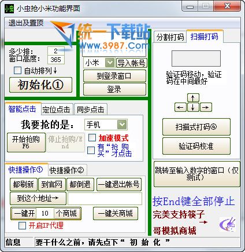Enable the 自动排列 checkbox

click(x=17, y=71)
